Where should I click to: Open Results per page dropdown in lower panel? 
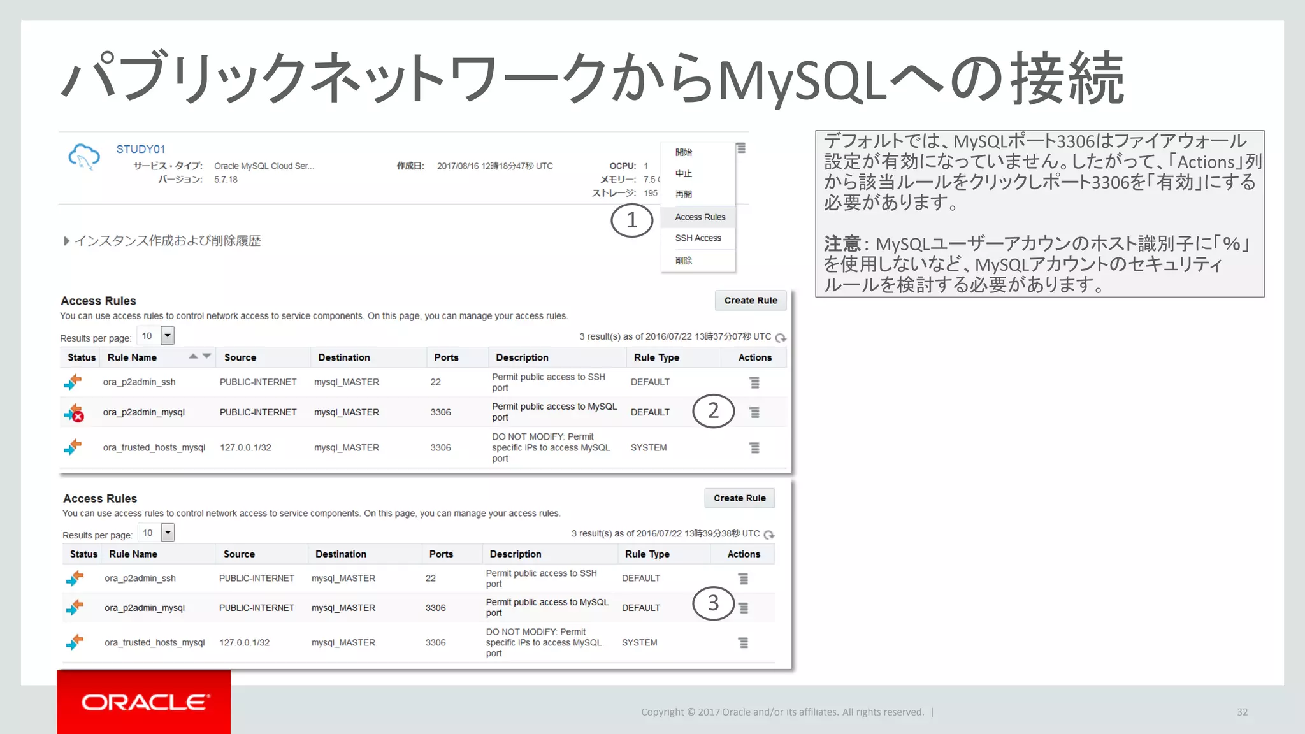168,532
